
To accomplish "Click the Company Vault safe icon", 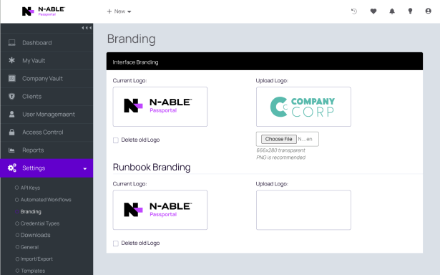I will pos(11,78).
